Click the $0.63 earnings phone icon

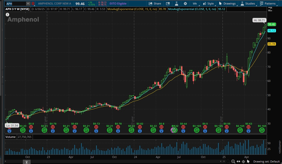pos(249,127)
